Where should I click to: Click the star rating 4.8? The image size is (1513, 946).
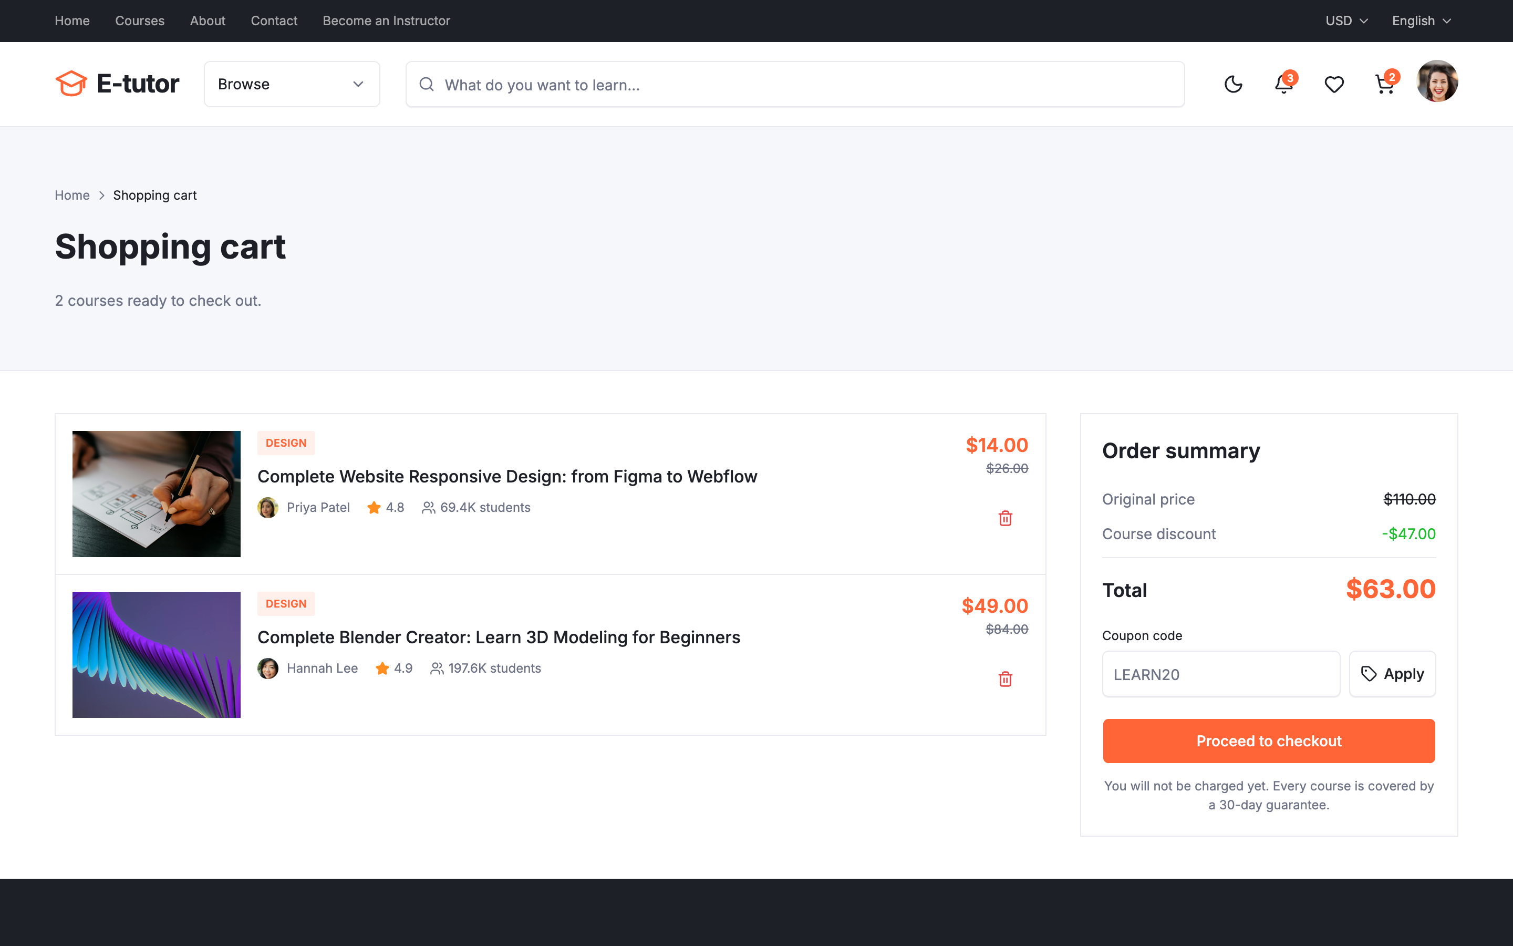coord(386,507)
